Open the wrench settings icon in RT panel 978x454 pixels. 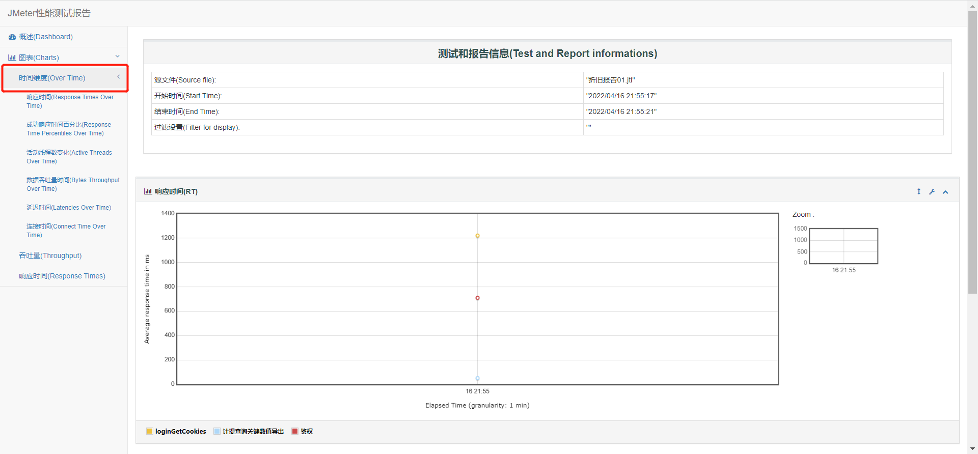932,192
